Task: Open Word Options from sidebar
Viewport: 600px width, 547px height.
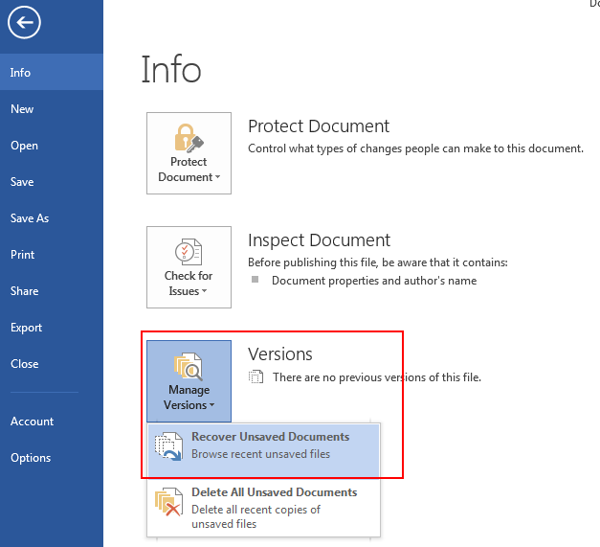Action: [x=52, y=457]
